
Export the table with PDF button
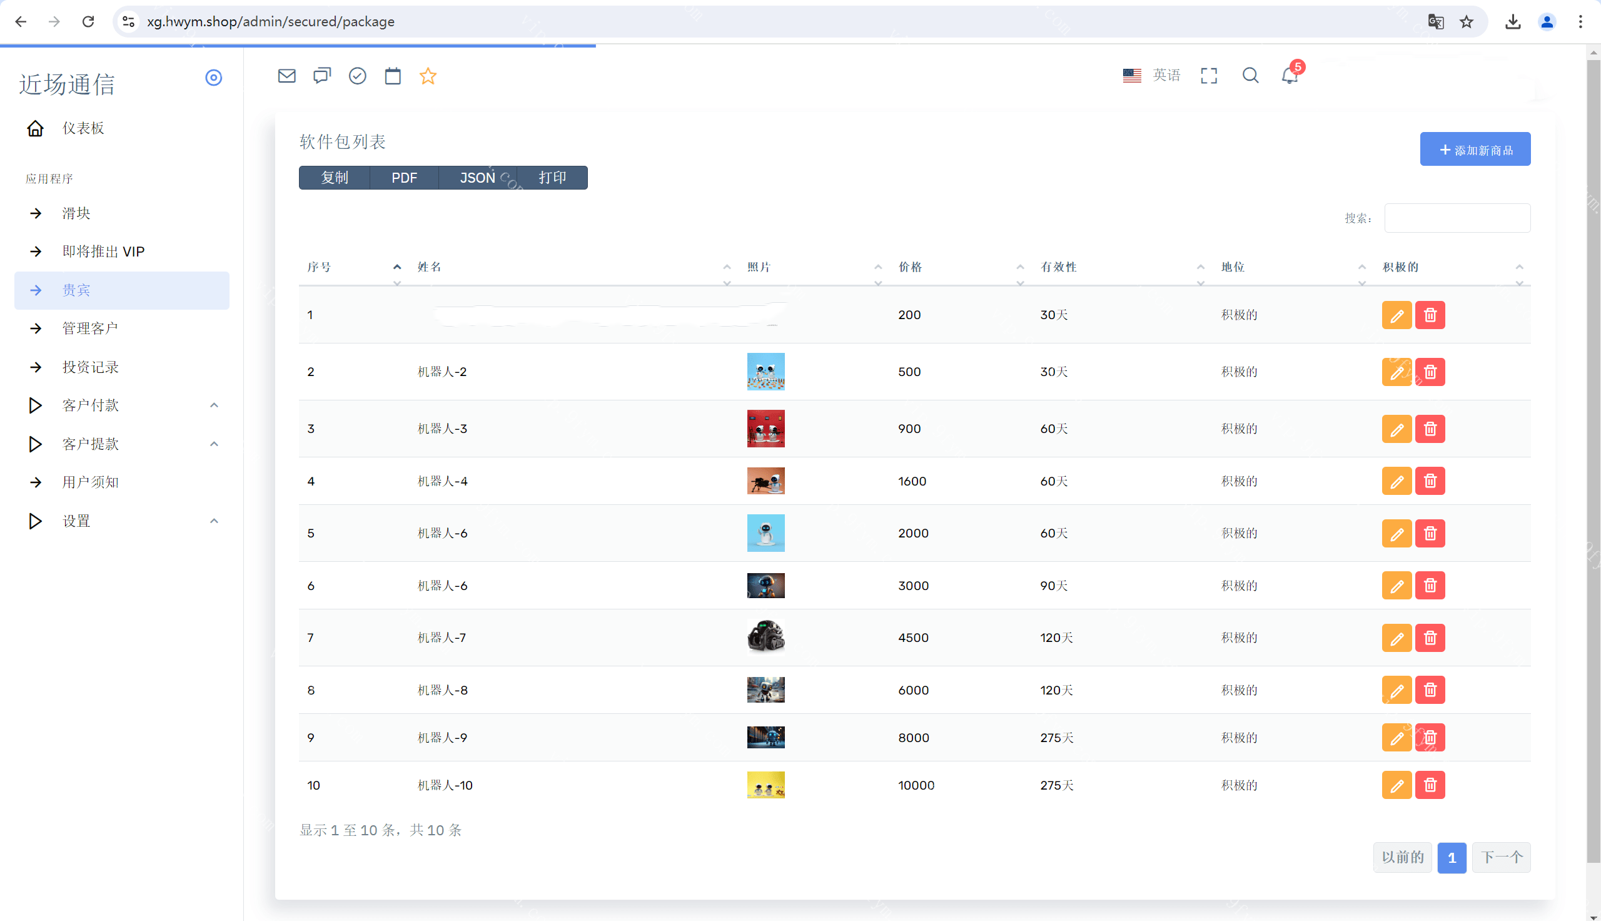(404, 178)
